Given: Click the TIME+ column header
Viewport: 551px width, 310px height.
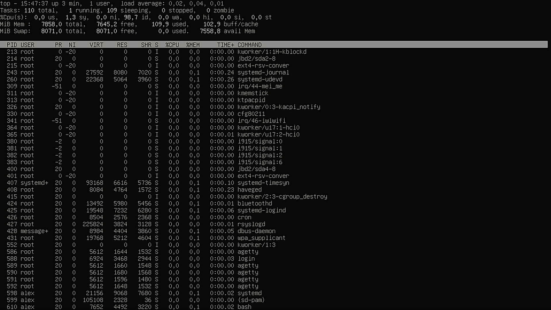Looking at the screenshot, I should point(226,45).
